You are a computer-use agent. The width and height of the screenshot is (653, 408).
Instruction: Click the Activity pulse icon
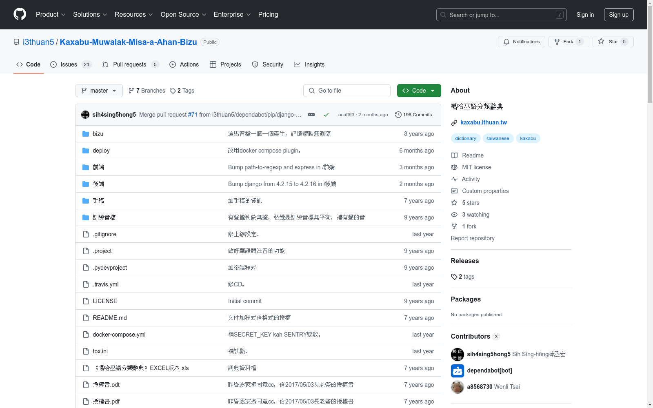coord(454,179)
